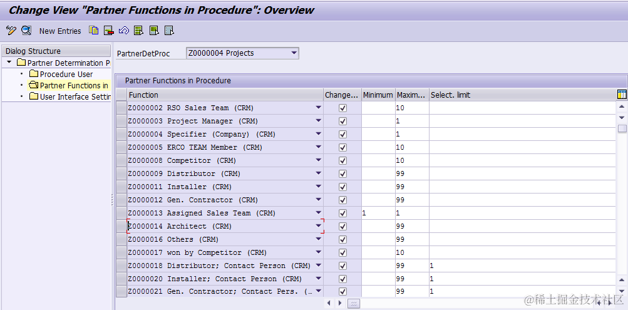Toggle Changeable checkbox for Gen. Contractor (CRM)
Image resolution: width=628 pixels, height=310 pixels.
[x=342, y=200]
